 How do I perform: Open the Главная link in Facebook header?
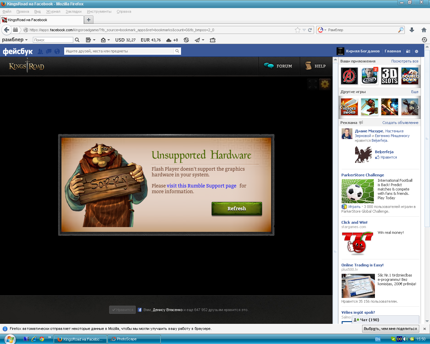[x=393, y=51]
